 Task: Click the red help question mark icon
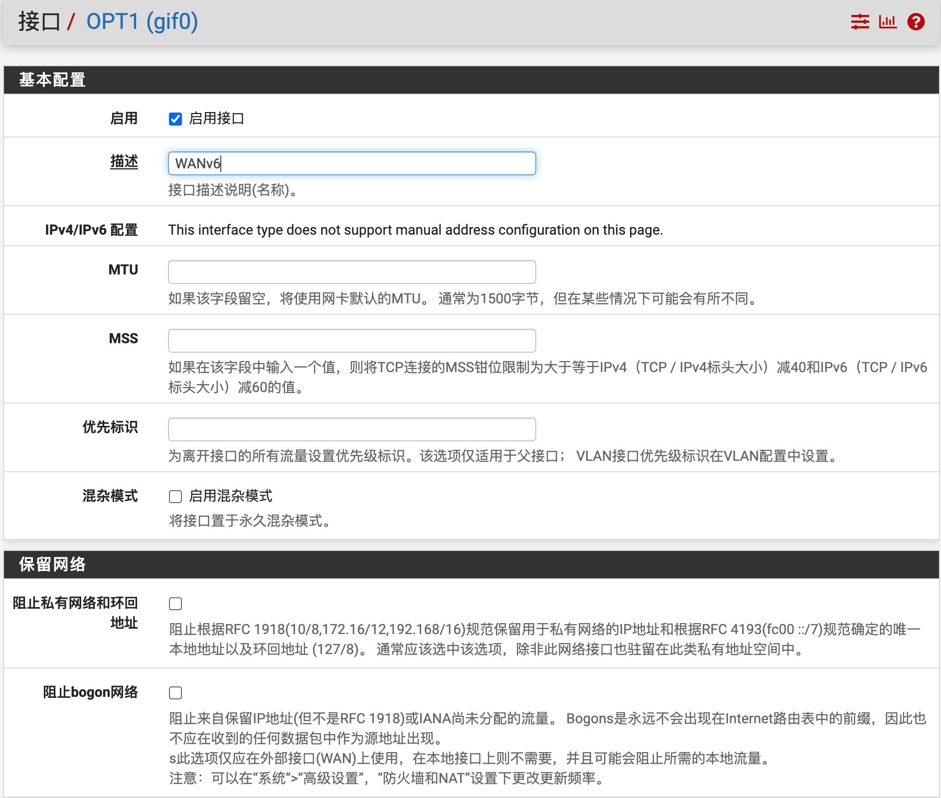916,22
